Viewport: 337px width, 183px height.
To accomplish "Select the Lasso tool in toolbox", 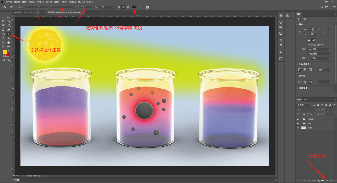I will (3, 21).
